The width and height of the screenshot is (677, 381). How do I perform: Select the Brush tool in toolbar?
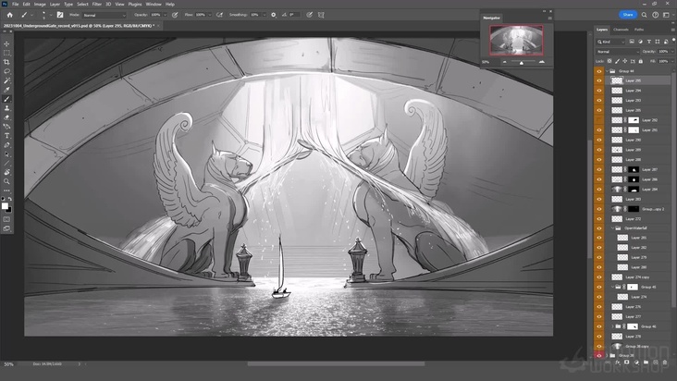[6, 99]
